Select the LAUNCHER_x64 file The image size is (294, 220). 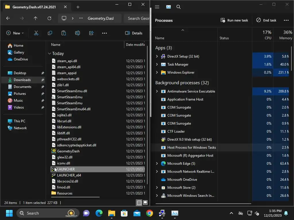pos(98,175)
